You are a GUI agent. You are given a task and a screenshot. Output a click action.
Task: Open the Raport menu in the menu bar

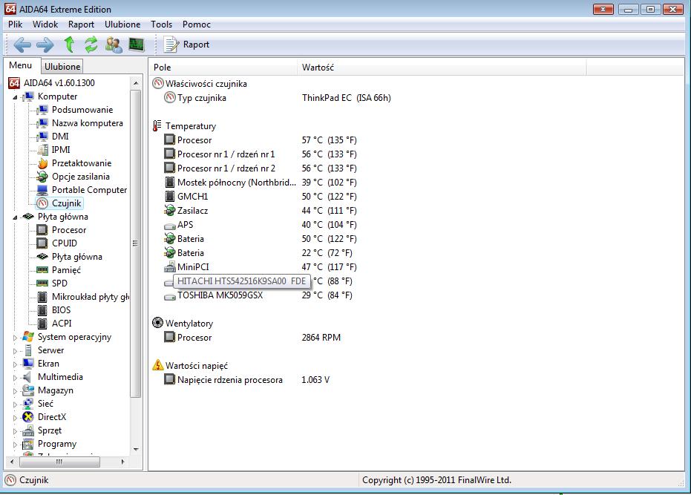(x=81, y=24)
